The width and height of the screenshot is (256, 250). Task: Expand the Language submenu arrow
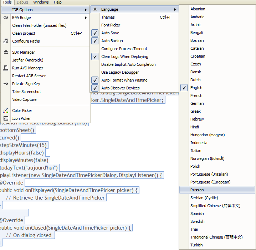coord(175,10)
